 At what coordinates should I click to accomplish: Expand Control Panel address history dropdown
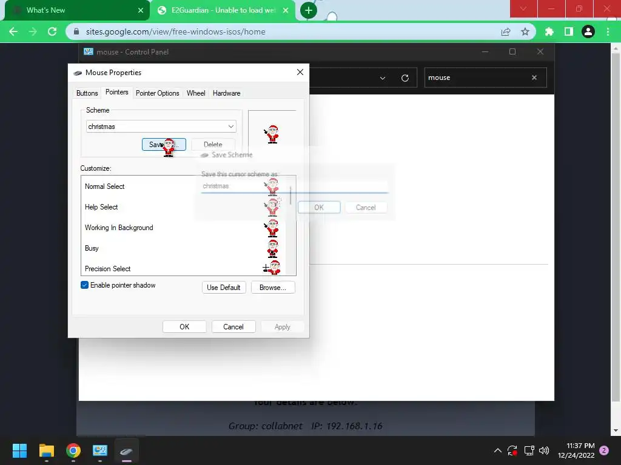click(x=383, y=78)
